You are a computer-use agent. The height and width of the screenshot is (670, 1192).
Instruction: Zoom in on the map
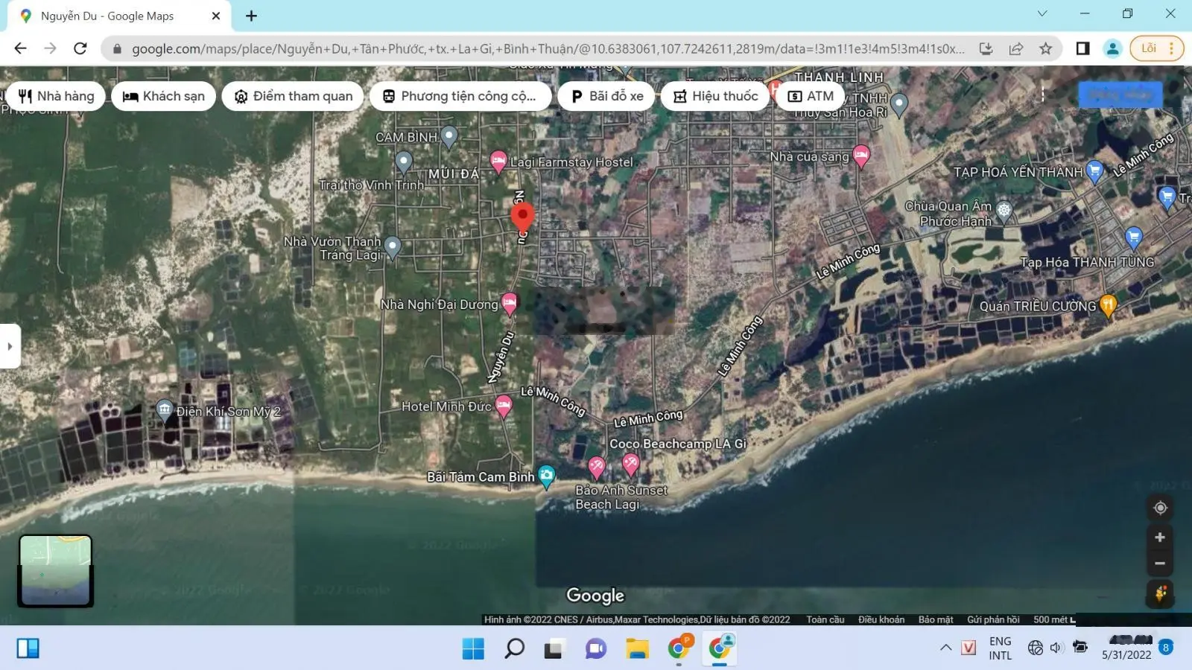1160,537
